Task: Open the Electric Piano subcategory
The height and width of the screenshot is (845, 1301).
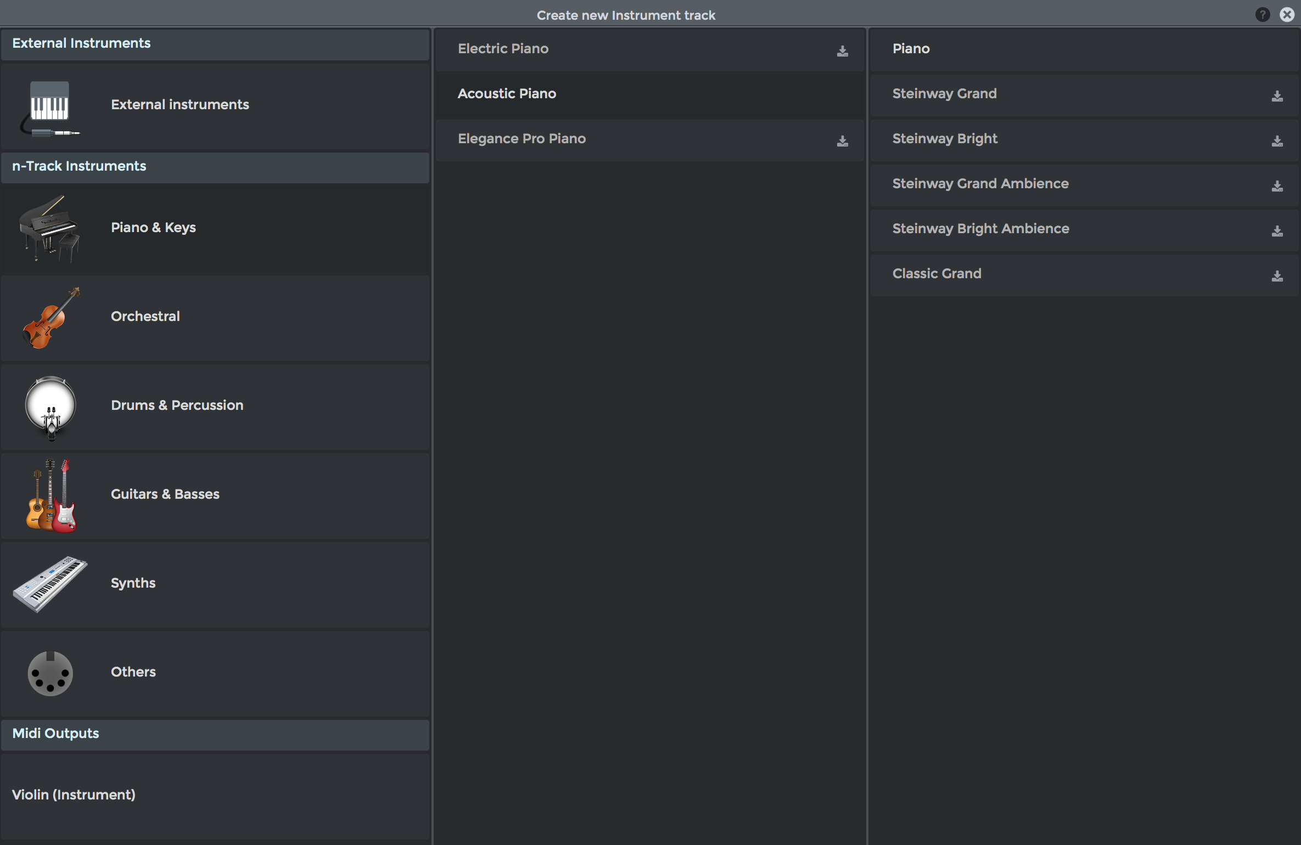Action: pos(649,49)
